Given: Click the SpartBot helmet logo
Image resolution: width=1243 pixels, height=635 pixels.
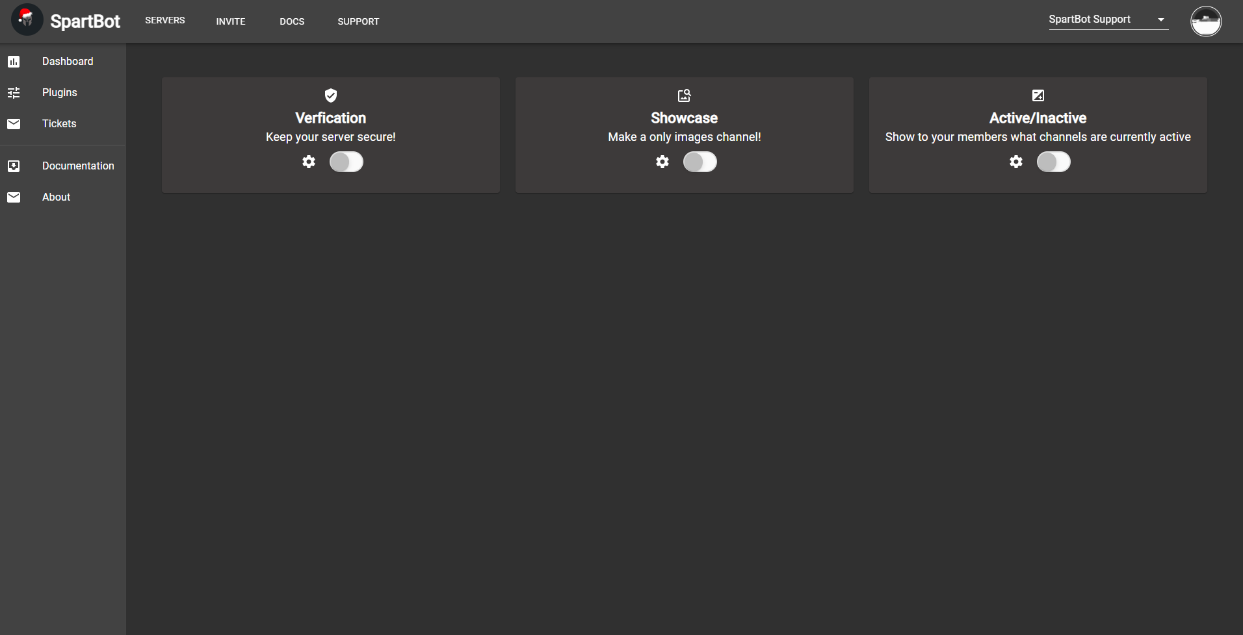Looking at the screenshot, I should coord(27,20).
